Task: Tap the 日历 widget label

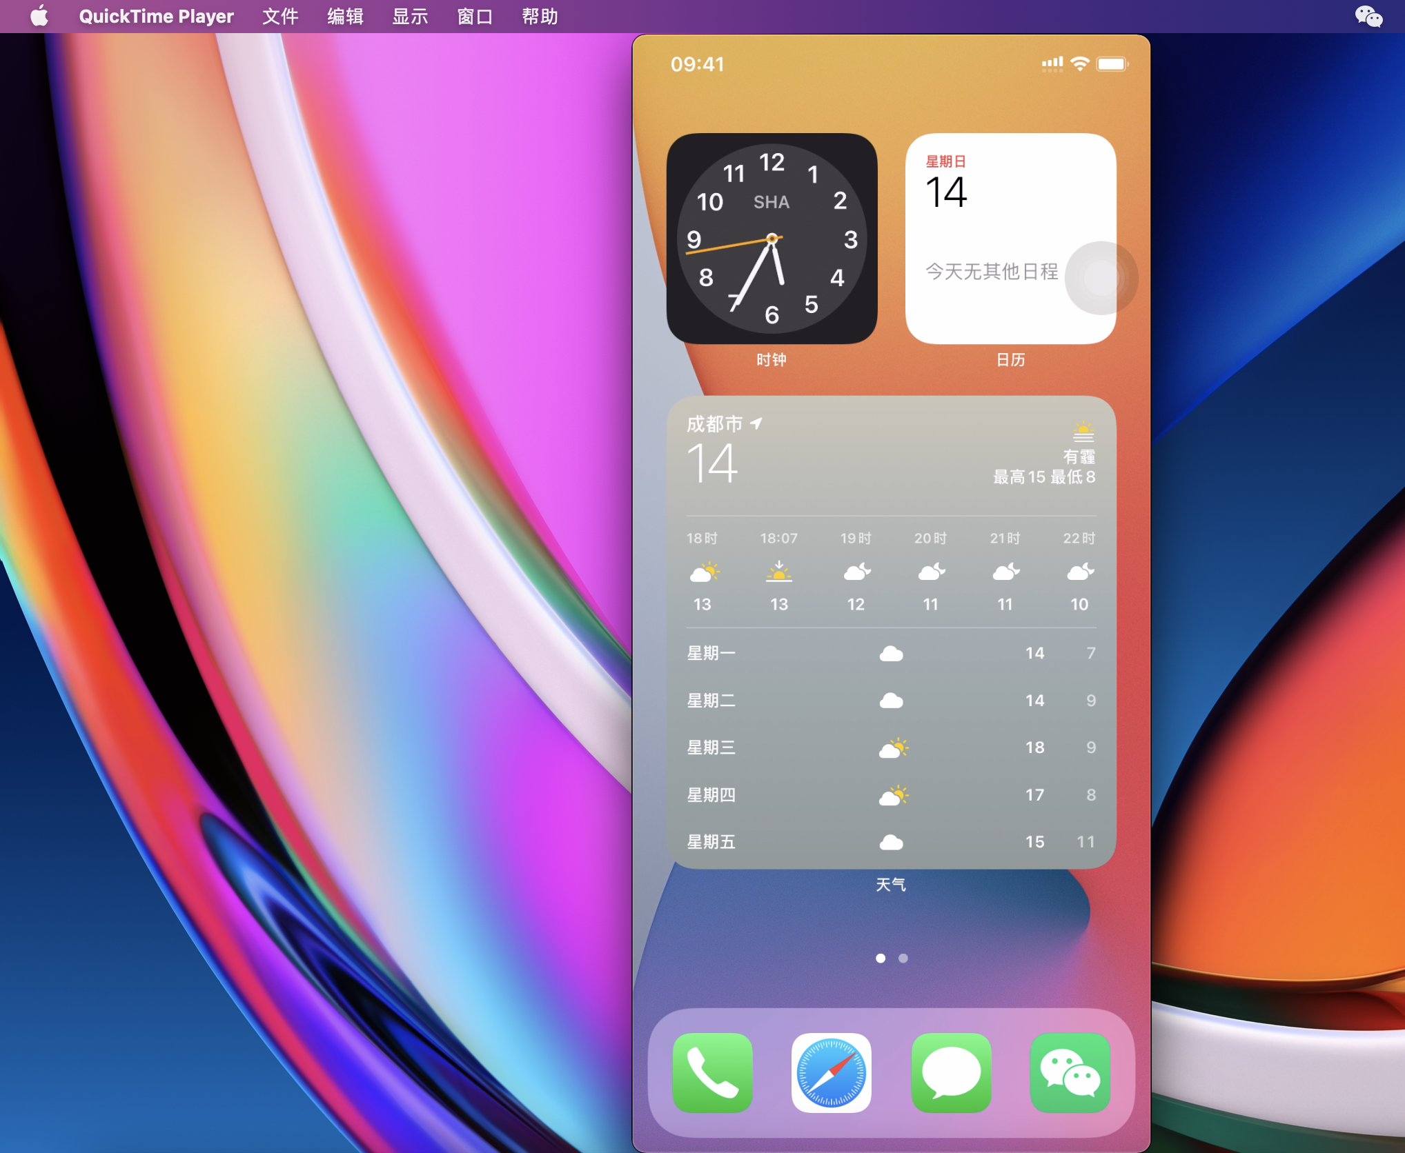Action: 1011,360
